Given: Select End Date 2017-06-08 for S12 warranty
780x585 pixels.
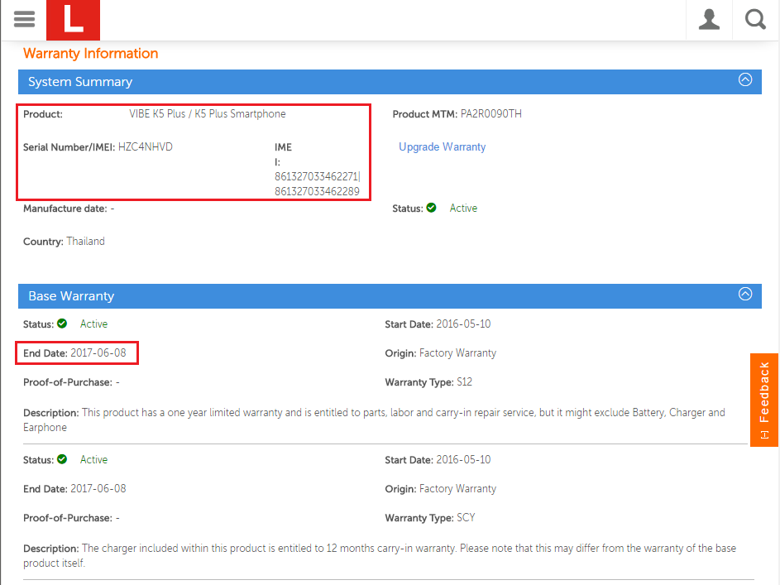Looking at the screenshot, I should 98,353.
